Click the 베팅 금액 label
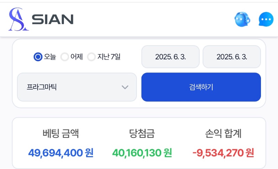This screenshot has height=169, width=278. 60,134
